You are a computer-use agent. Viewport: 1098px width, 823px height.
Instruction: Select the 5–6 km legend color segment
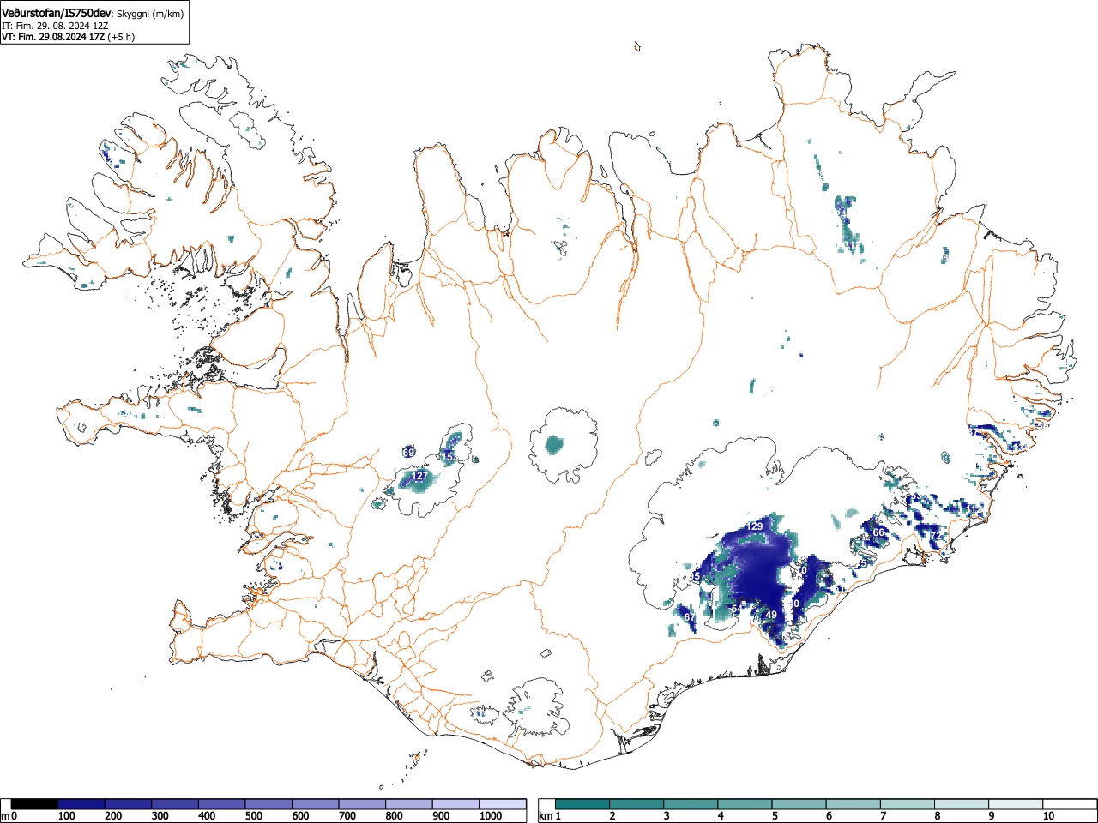[799, 804]
